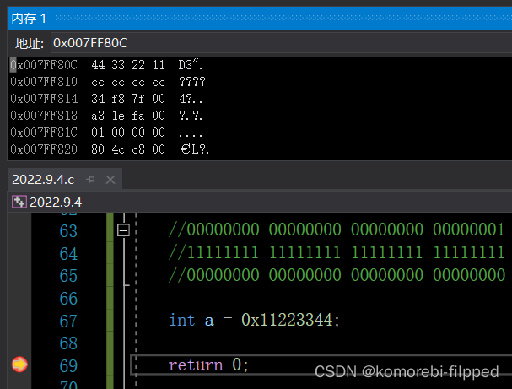Viewport: 512px width, 389px height.
Task: Click the 内存 1 panel title
Action: 29,19
